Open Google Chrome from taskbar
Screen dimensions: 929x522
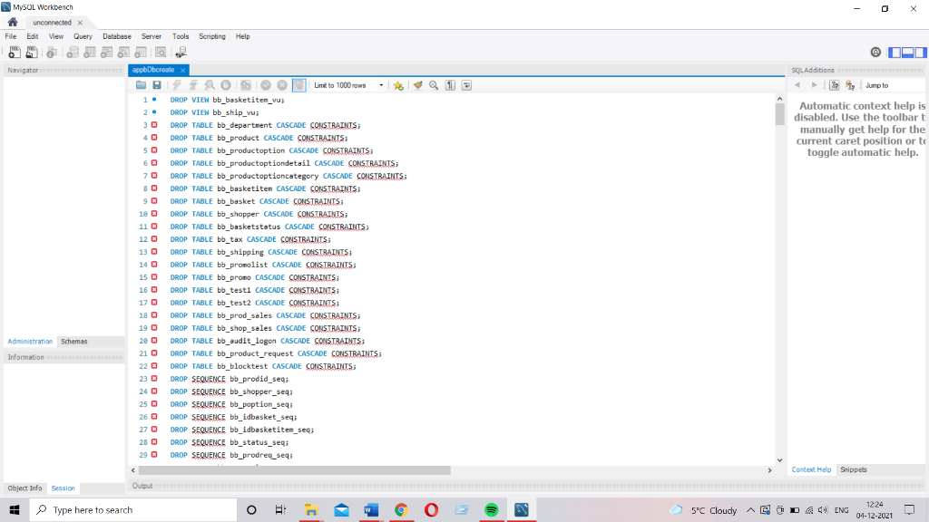pyautogui.click(x=401, y=509)
